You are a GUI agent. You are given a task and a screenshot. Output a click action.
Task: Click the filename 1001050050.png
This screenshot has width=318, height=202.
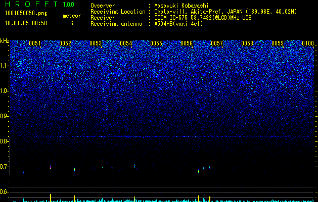pos(26,14)
